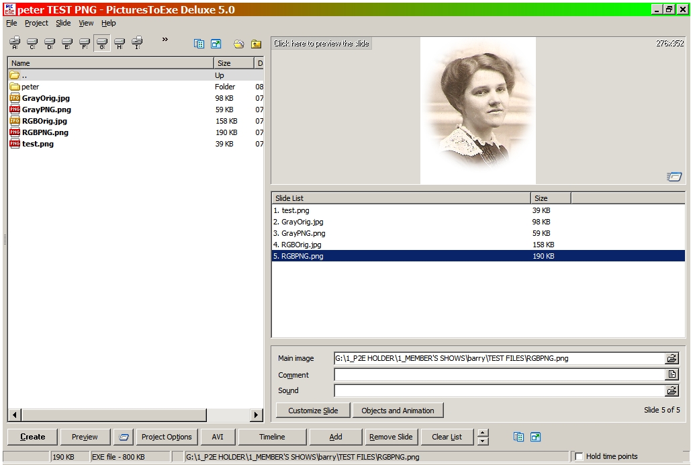Click the preview icon button beside Preview

(123, 437)
